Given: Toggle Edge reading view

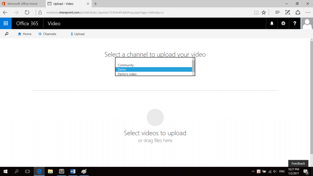Looking at the screenshot, I should (x=256, y=12).
